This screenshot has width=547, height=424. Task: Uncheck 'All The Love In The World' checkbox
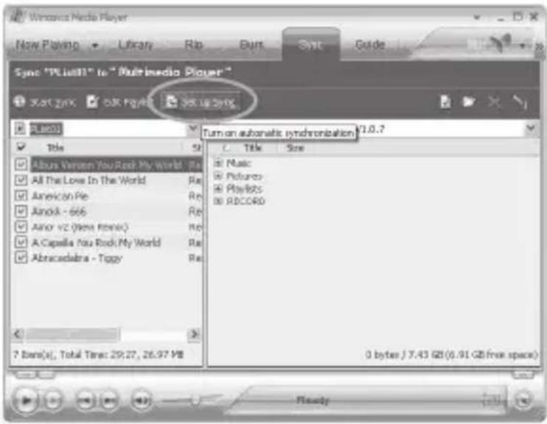click(x=21, y=180)
